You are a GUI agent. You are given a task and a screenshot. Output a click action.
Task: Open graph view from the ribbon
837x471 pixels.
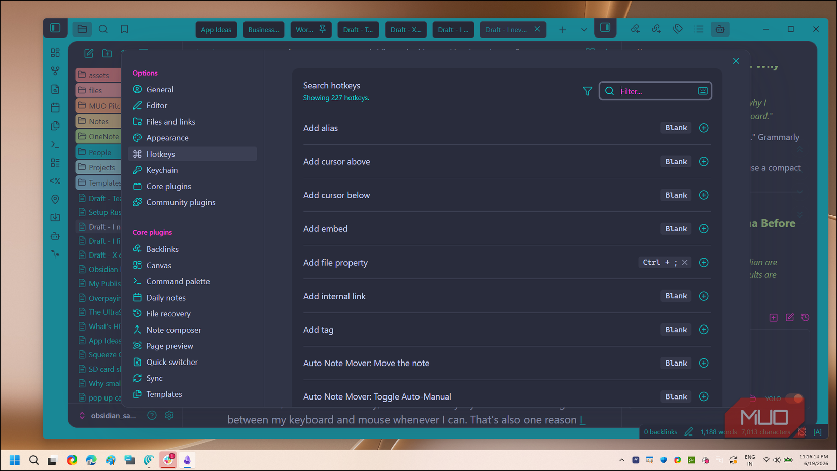(x=55, y=71)
